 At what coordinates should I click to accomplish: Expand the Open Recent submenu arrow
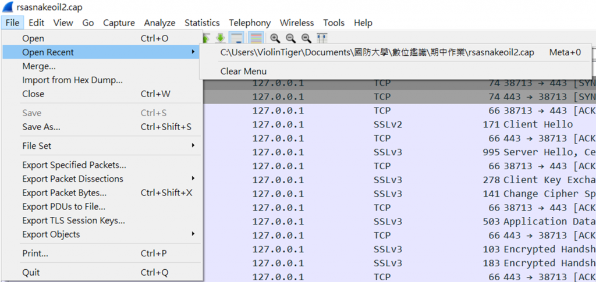(193, 52)
